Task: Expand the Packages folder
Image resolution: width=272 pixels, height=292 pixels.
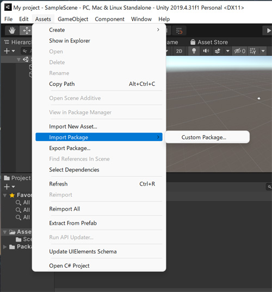Action: point(5,247)
